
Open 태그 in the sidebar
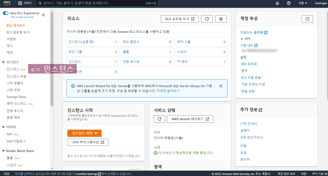(x=10, y=46)
